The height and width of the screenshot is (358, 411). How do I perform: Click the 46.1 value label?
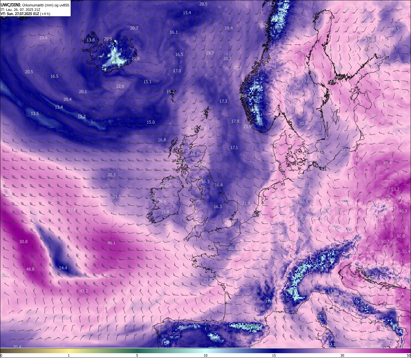pyautogui.click(x=111, y=243)
